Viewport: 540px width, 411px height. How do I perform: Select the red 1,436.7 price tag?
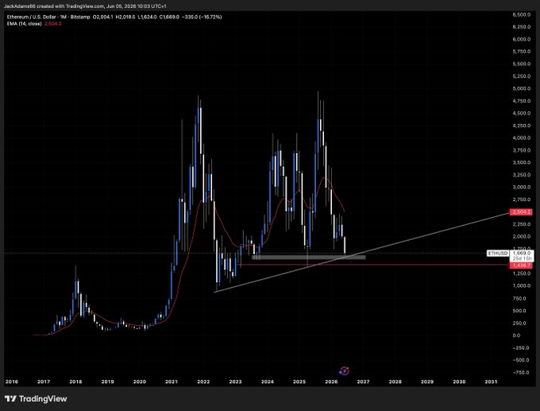pos(521,266)
